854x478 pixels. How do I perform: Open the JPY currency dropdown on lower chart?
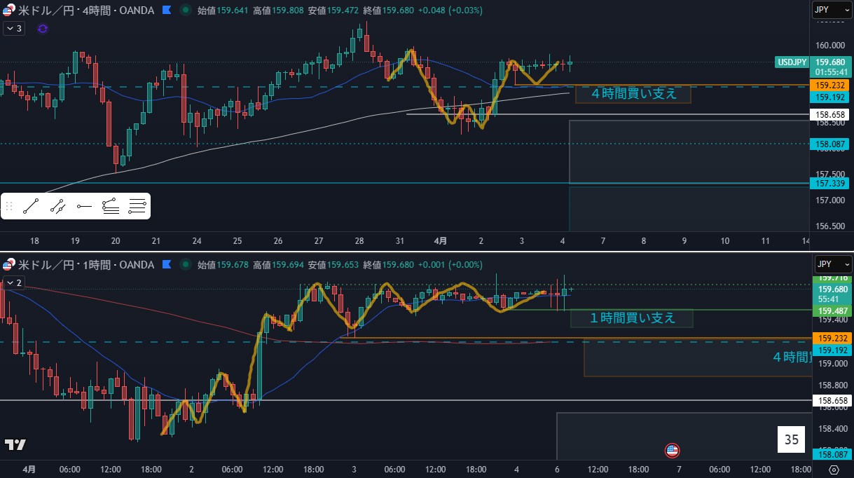point(832,264)
